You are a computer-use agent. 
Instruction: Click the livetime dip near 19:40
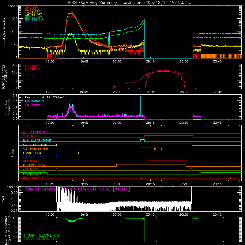(72, 221)
